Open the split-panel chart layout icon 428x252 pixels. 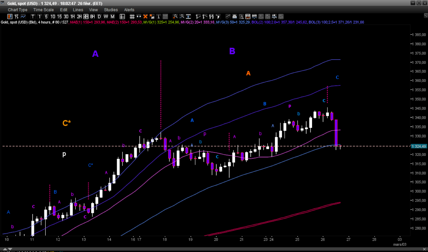(122, 16)
